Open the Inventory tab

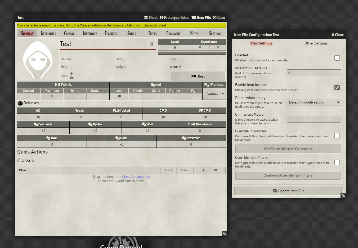coord(89,33)
